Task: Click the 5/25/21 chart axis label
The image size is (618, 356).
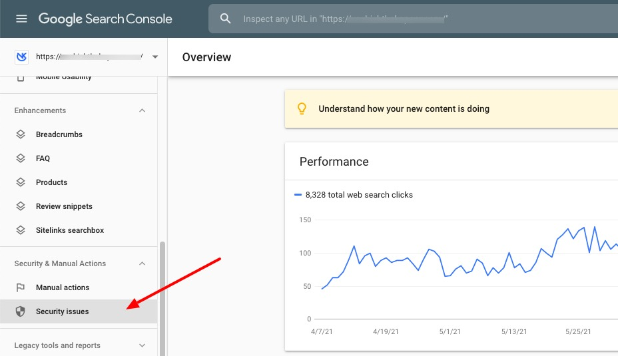Action: [578, 331]
